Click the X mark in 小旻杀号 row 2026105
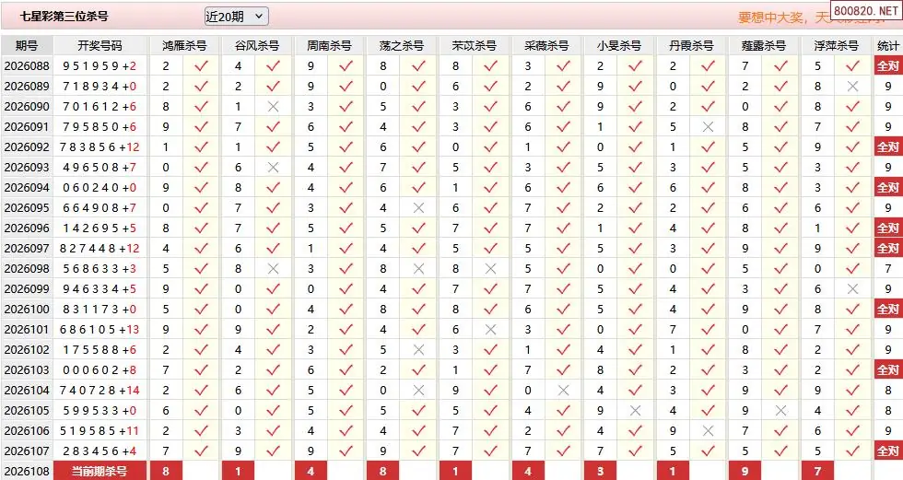The width and height of the screenshot is (903, 480). (x=636, y=410)
